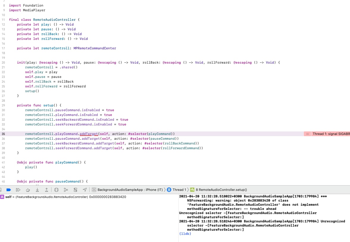Click the Thread 1: signal SIGABRT annotation

(x=331, y=134)
